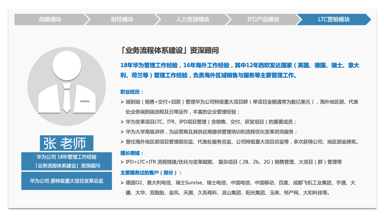Switch to the 财经模块 tab

coord(121,20)
